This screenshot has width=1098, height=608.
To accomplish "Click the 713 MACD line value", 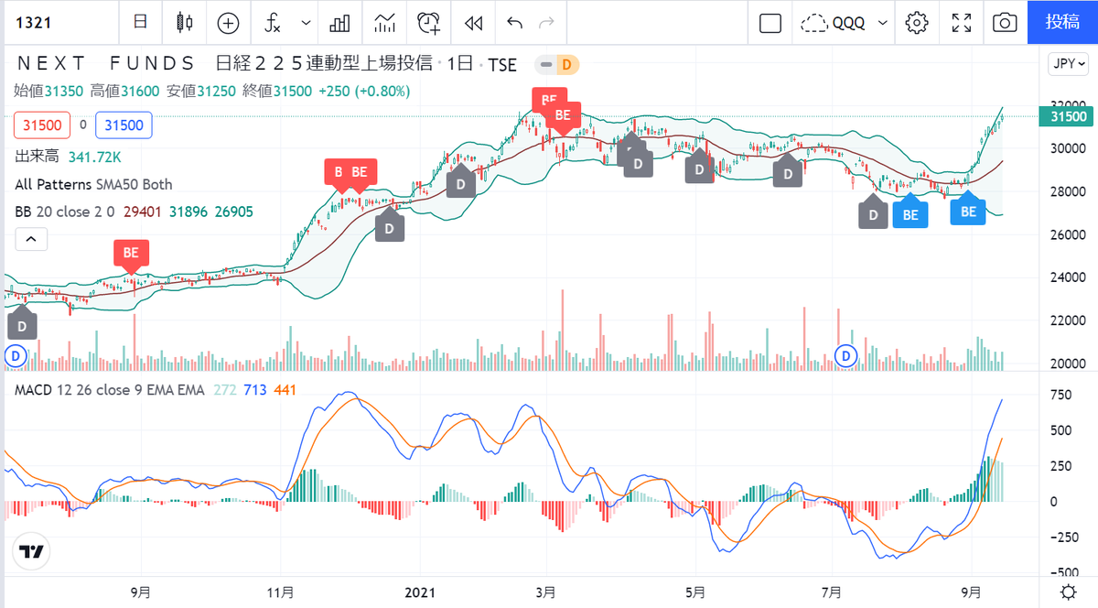I will [255, 390].
